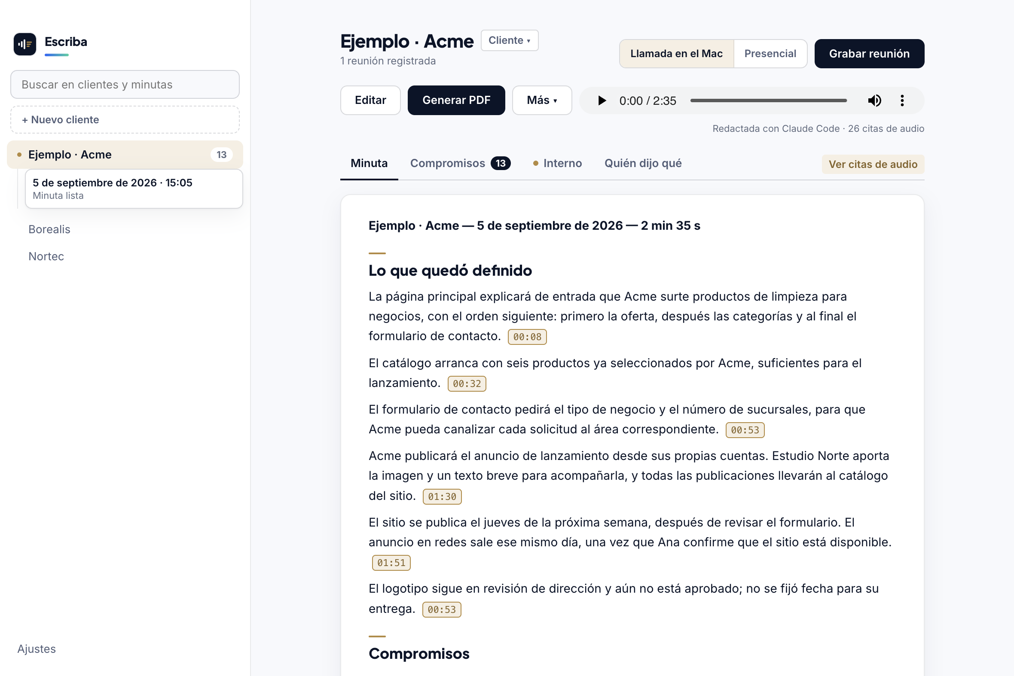Open the Cliente type dropdown
The width and height of the screenshot is (1014, 676).
point(510,40)
